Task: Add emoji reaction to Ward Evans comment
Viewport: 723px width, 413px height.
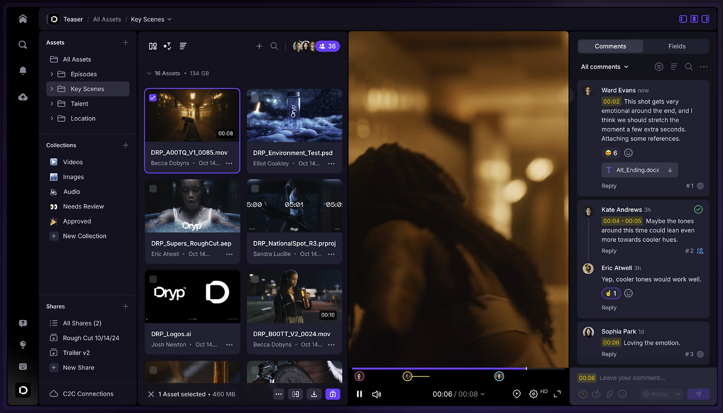Action: [x=628, y=153]
